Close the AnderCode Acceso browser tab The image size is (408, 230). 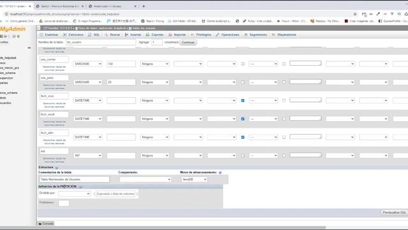point(135,6)
